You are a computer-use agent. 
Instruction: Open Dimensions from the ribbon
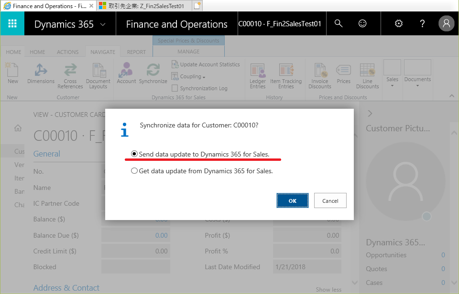click(x=41, y=73)
